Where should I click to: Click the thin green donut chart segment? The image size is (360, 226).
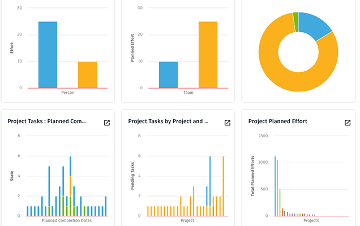click(295, 16)
